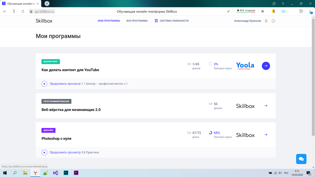Switch to ВСЕ ПРОГРАММЫ section
This screenshot has width=315, height=177.
tap(137, 20)
